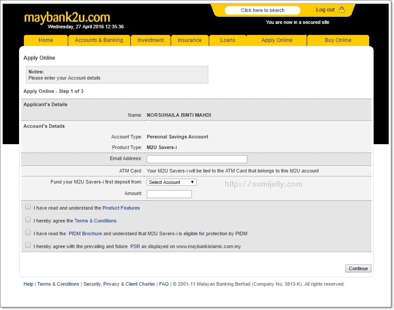The height and width of the screenshot is (310, 394).
Task: Open the Home tab
Action: [x=46, y=40]
